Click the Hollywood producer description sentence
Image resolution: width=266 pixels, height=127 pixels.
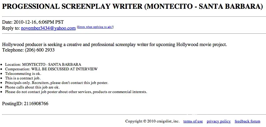click(114, 45)
